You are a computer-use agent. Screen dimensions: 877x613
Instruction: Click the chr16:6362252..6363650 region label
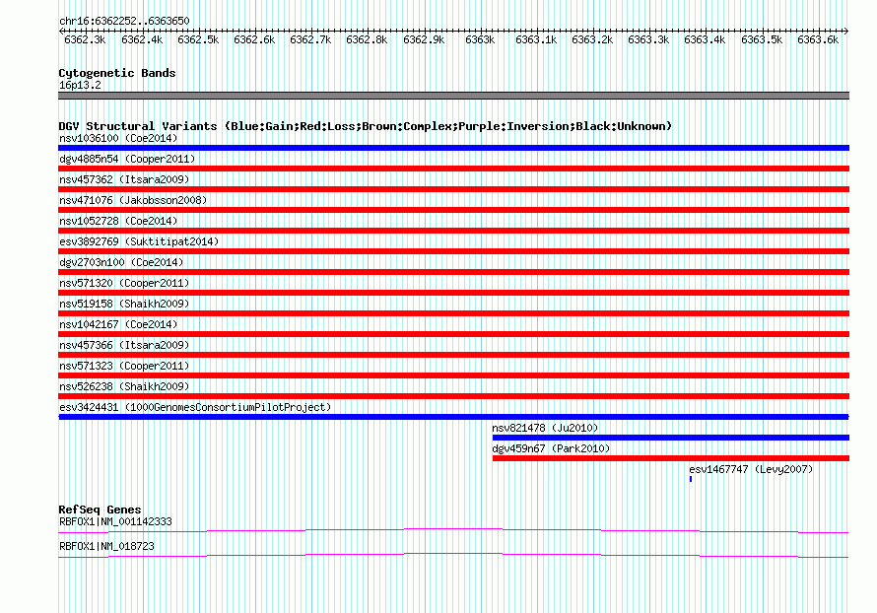[x=124, y=21]
